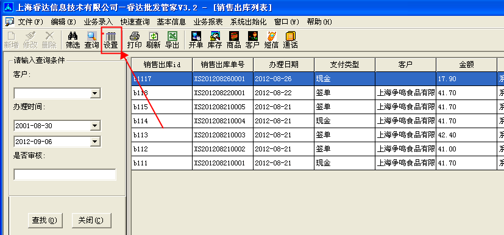Click the 关闭(C) button
The width and height of the screenshot is (504, 235).
point(91,220)
